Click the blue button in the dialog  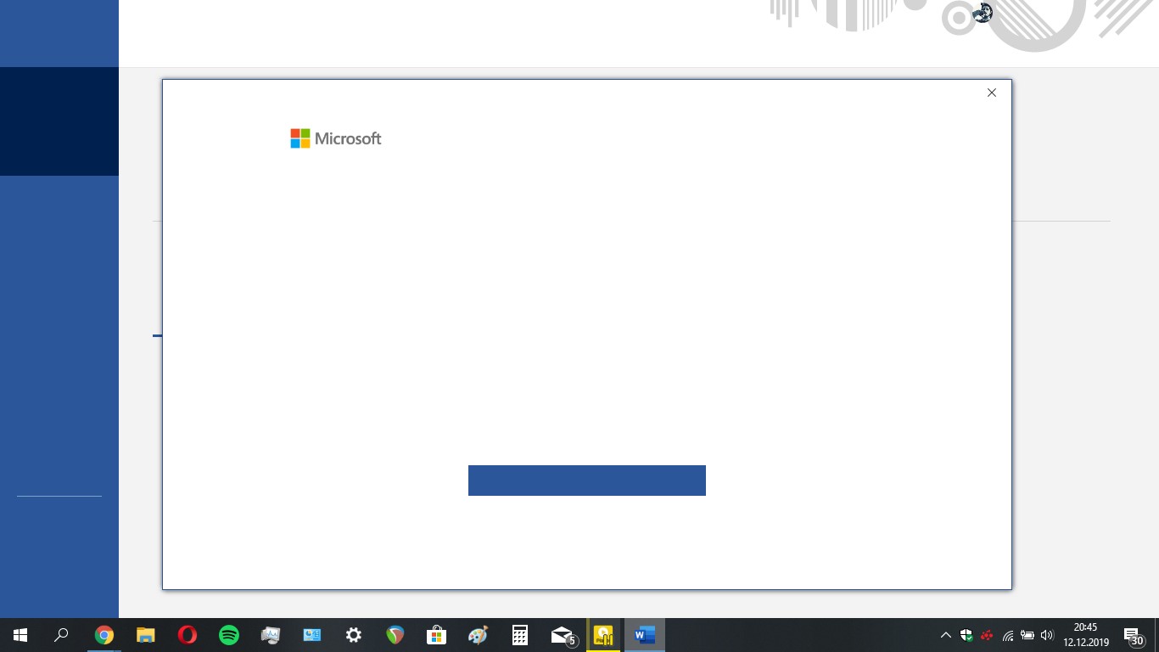(586, 481)
